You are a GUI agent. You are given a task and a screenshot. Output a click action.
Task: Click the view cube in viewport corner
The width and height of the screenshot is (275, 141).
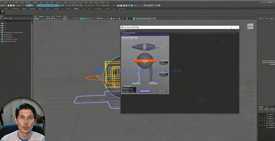coord(250,26)
